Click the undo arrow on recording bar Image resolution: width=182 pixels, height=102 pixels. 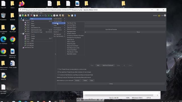tap(78, 99)
